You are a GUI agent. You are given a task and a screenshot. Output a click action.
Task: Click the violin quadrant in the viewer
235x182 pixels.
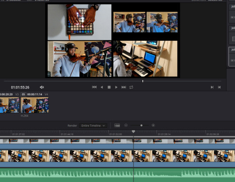79,59
